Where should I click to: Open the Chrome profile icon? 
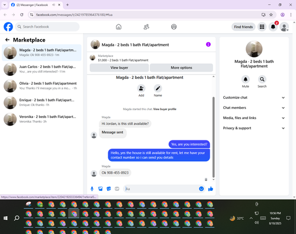point(282,15)
